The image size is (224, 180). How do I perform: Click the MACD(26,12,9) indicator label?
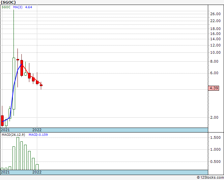[x=13, y=135]
